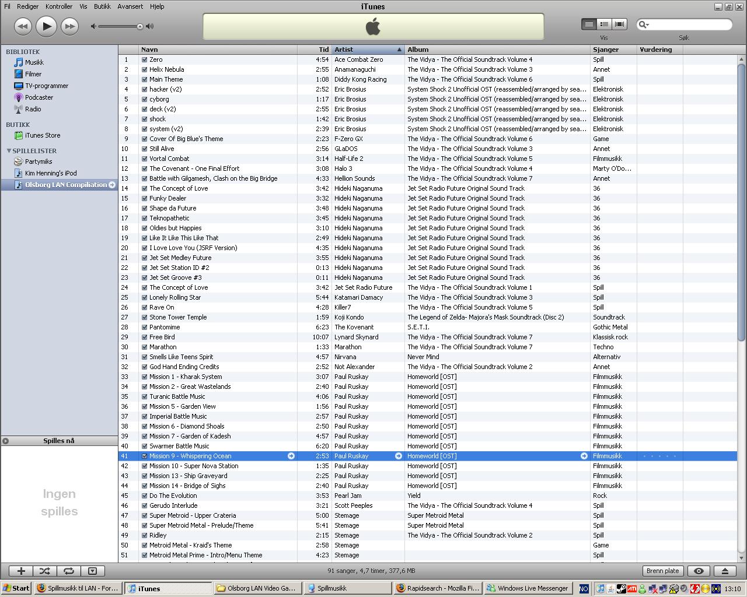The height and width of the screenshot is (597, 747).
Task: Switch to Cover Flow view
Action: coord(619,24)
